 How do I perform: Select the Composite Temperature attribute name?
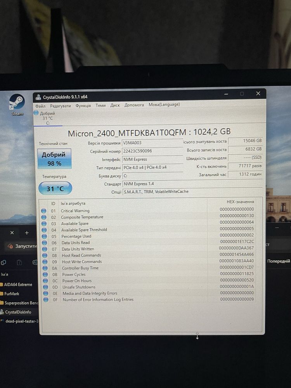82,217
